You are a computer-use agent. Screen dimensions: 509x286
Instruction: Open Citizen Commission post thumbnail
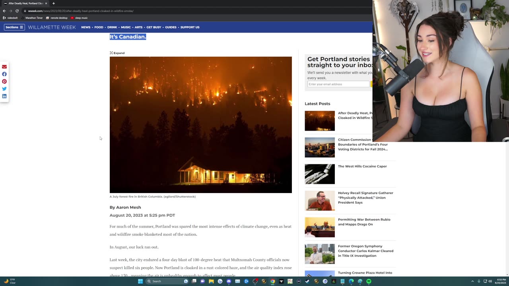point(320,147)
